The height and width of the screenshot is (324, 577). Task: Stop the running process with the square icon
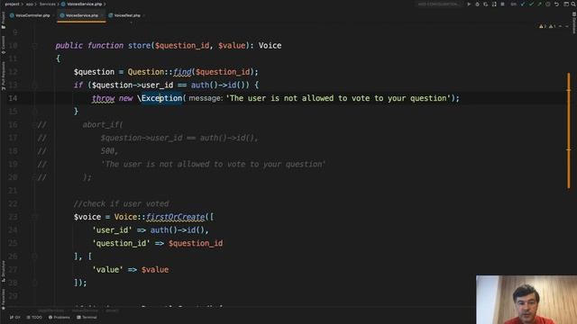pyautogui.click(x=502, y=4)
